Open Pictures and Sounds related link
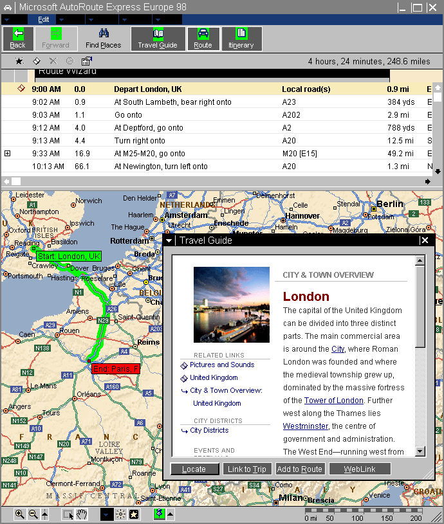Screen dimensions: 444x524 point(222,365)
